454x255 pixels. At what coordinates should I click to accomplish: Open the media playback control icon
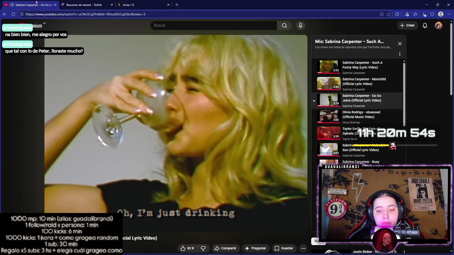[407, 14]
